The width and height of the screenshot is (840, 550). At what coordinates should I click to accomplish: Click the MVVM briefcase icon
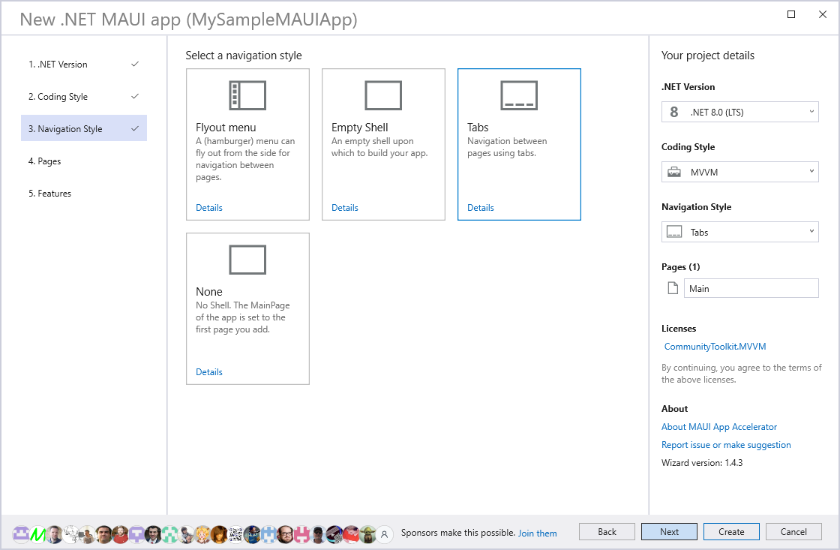pyautogui.click(x=674, y=173)
